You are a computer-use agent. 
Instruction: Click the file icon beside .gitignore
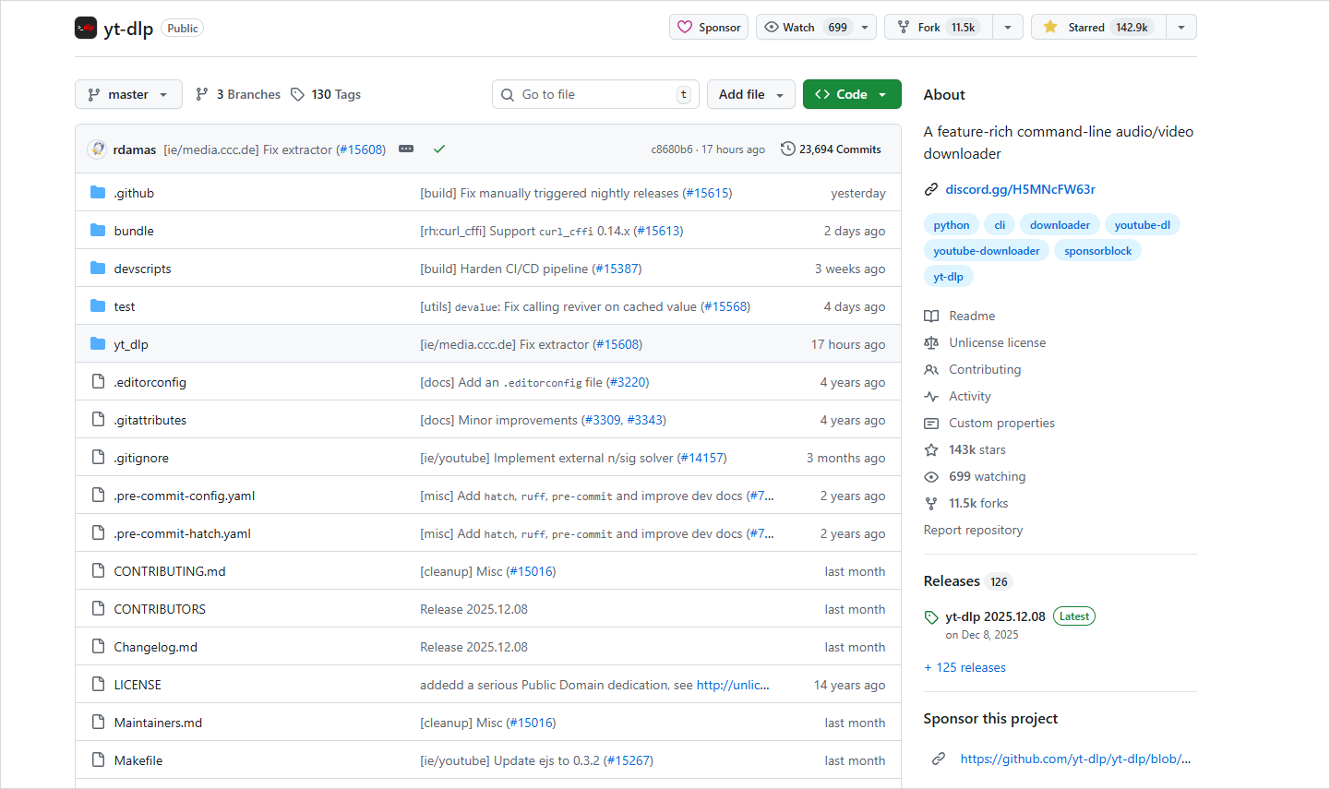98,457
